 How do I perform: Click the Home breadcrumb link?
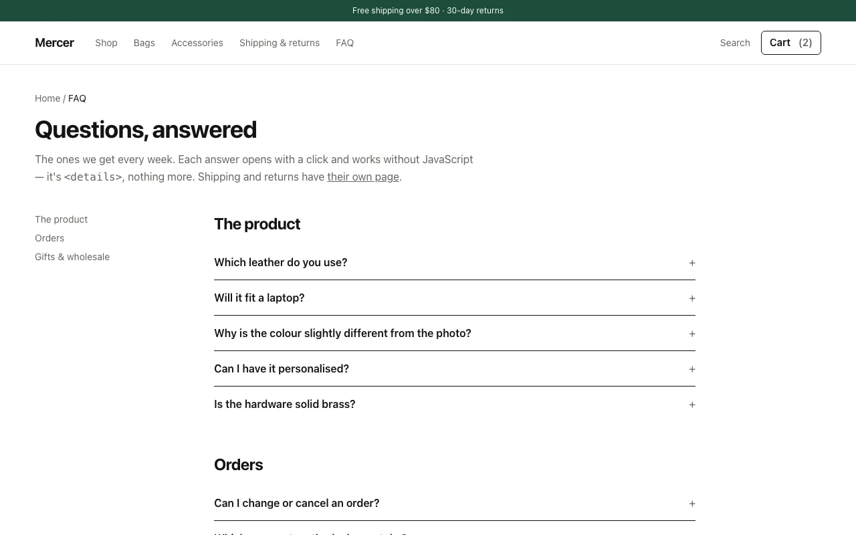(x=47, y=98)
